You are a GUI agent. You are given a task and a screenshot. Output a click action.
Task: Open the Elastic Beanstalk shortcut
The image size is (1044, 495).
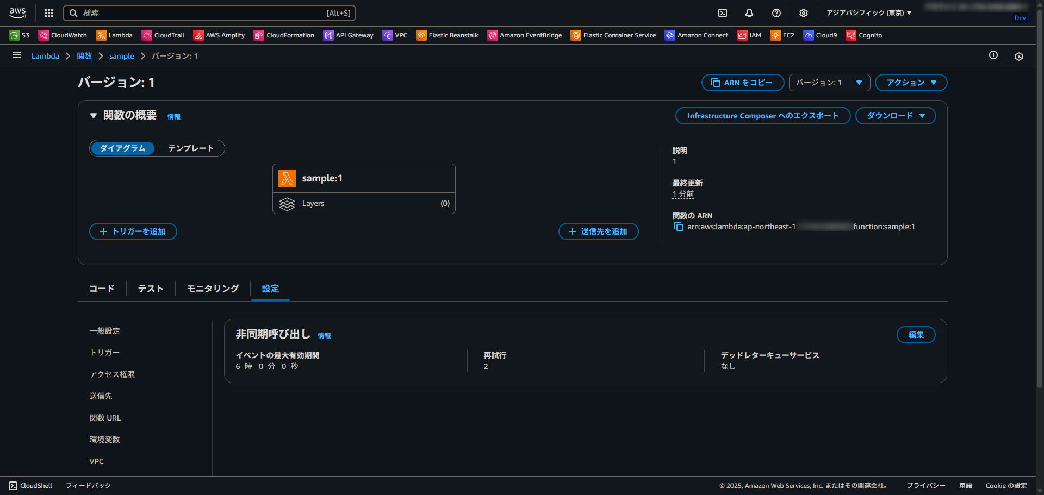pyautogui.click(x=447, y=35)
